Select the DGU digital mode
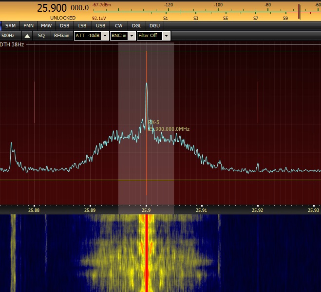Viewport: 321px width, 292px height. tap(154, 26)
